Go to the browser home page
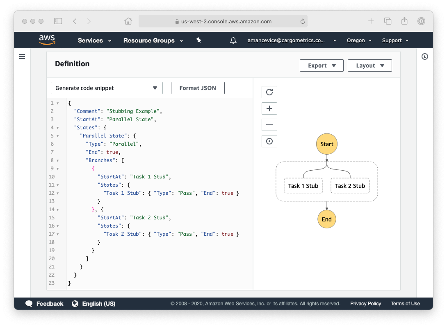 click(128, 21)
